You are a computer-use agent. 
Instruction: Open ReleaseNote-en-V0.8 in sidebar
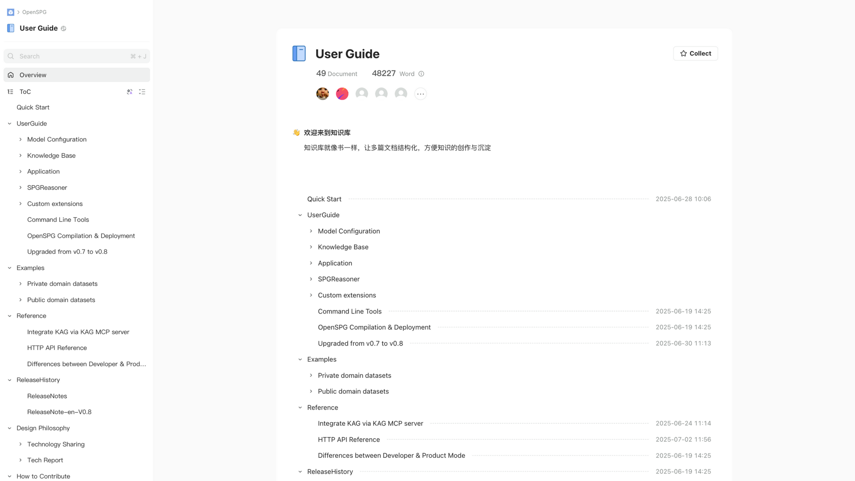click(x=59, y=412)
